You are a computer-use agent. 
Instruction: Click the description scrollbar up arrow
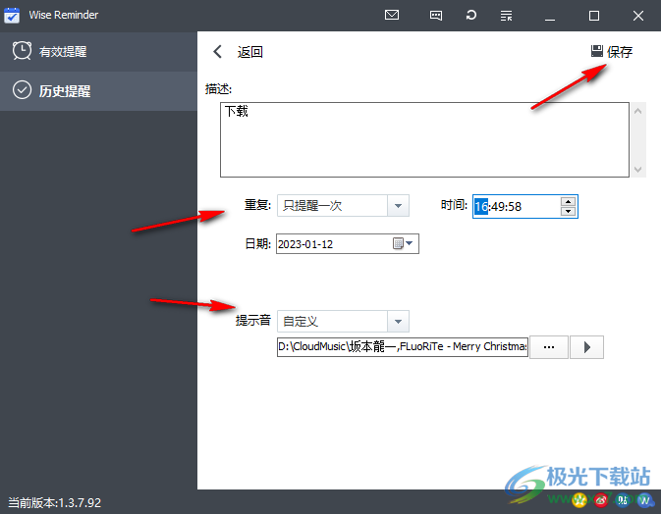(637, 111)
